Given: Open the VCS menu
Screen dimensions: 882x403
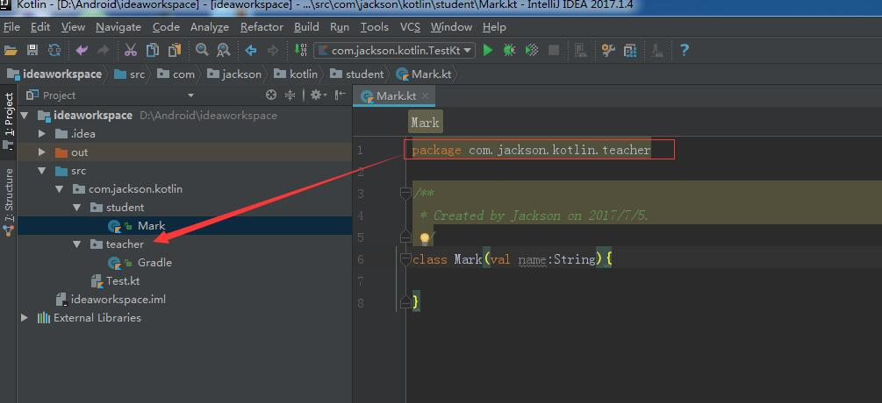Looking at the screenshot, I should pos(410,27).
